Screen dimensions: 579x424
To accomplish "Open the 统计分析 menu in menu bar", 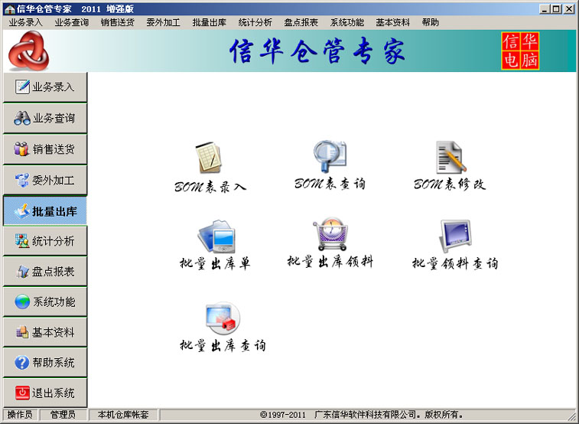I will (x=255, y=22).
